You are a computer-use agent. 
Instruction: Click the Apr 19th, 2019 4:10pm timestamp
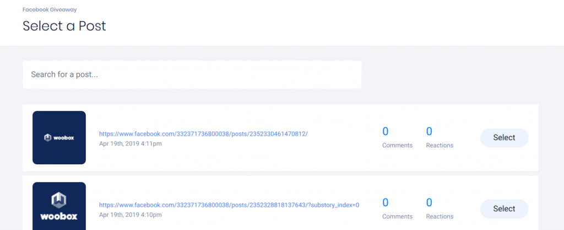click(130, 215)
